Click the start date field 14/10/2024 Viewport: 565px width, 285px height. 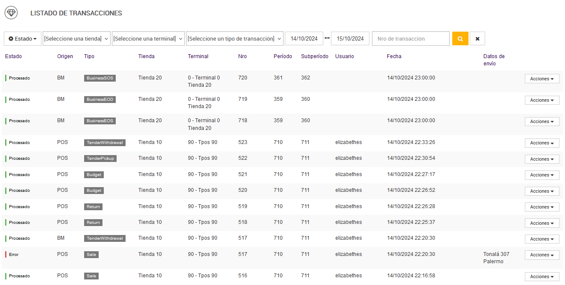click(304, 38)
